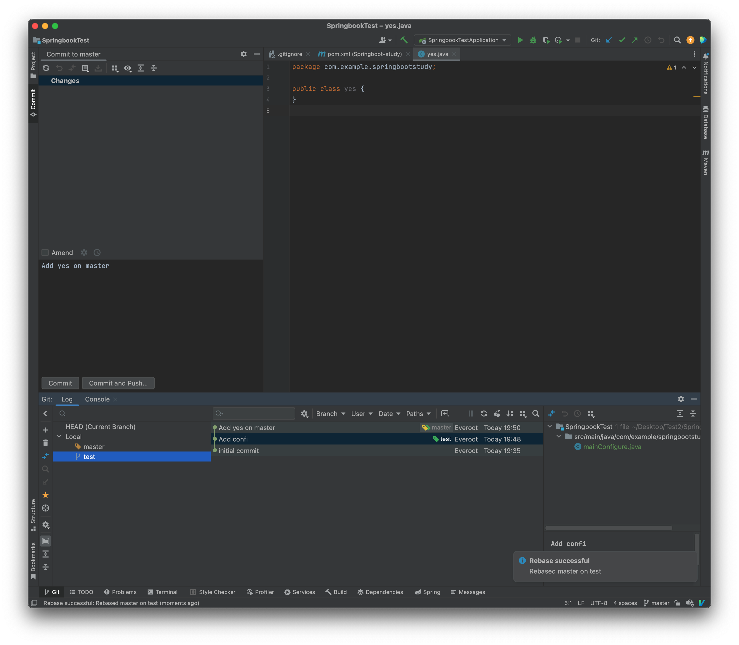This screenshot has height=645, width=739.
Task: Open the Console tab in Git panel
Action: tap(97, 399)
